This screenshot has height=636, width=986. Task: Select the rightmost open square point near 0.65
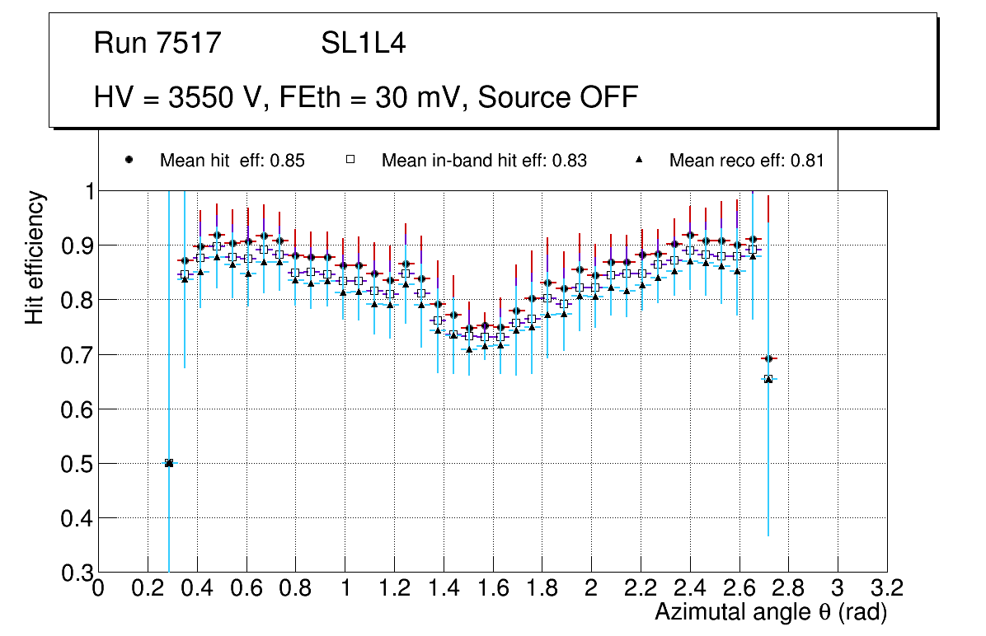click(768, 379)
